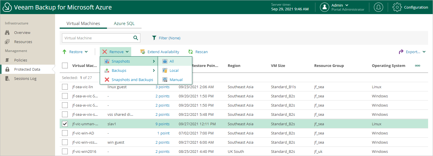The width and height of the screenshot is (433, 156).
Task: Click the green Restore arrow icon
Action: pos(64,52)
